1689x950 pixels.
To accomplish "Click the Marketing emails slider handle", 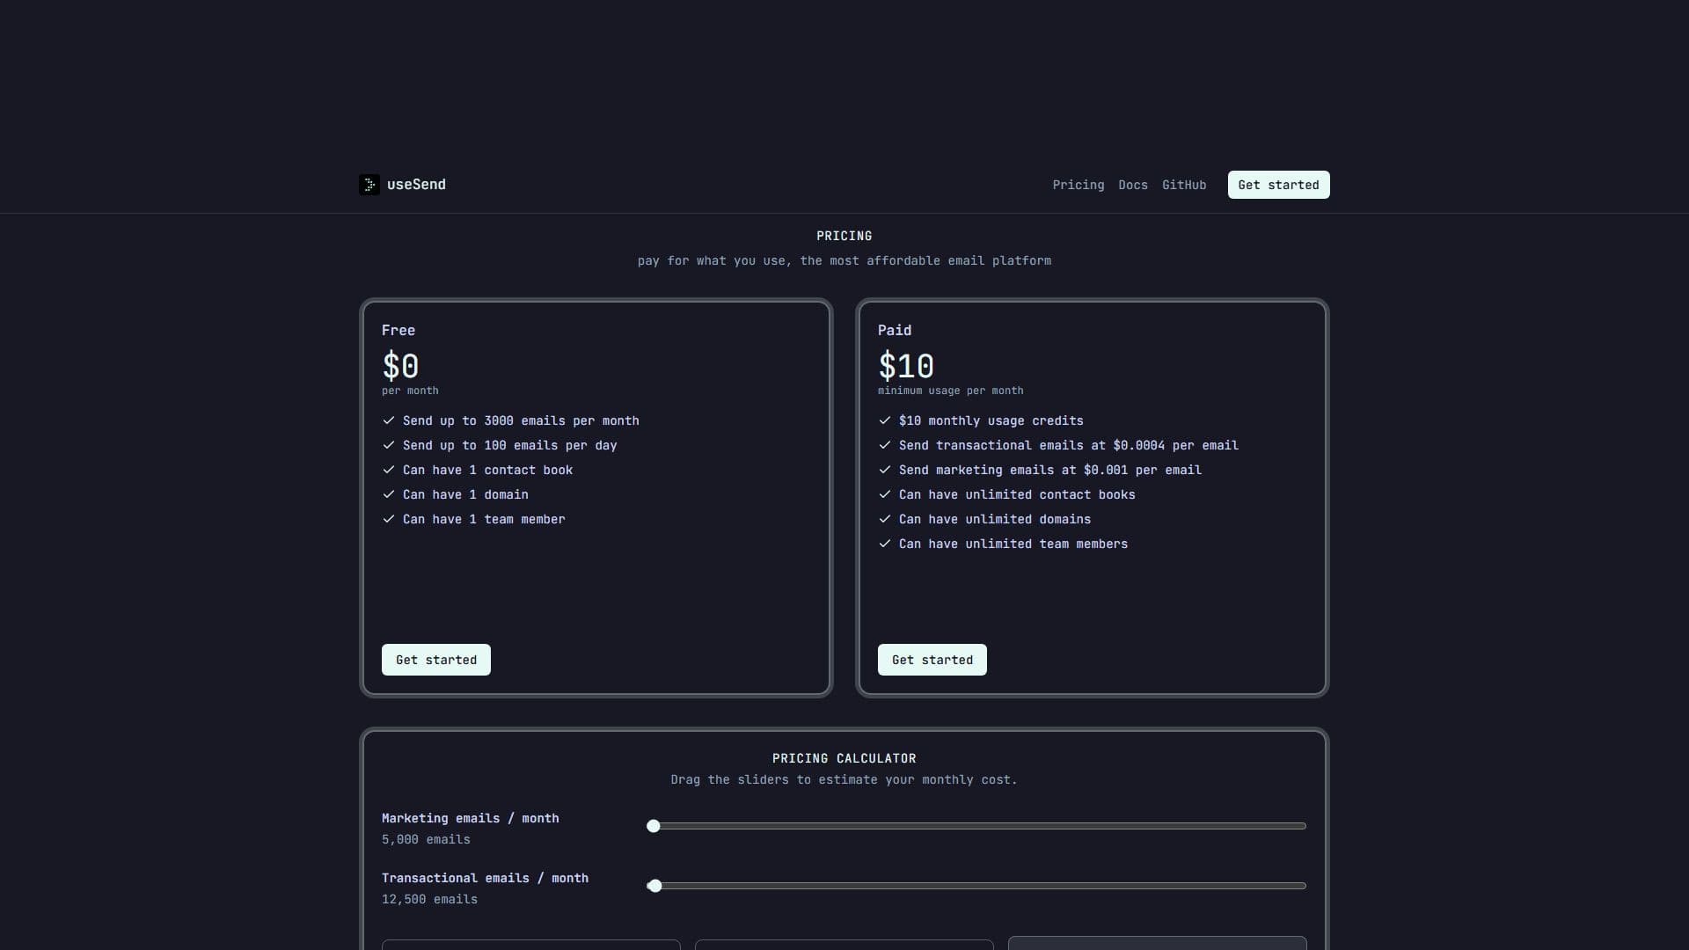I will click(653, 826).
